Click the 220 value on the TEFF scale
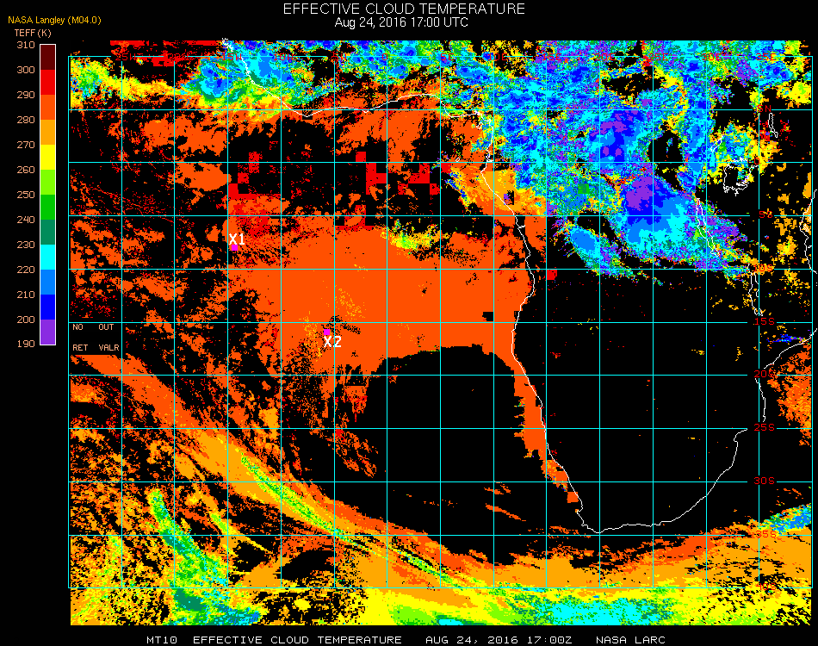818x646 pixels. [26, 270]
